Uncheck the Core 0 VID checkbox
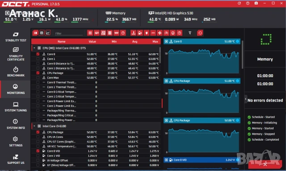The image size is (286, 171). point(38,151)
